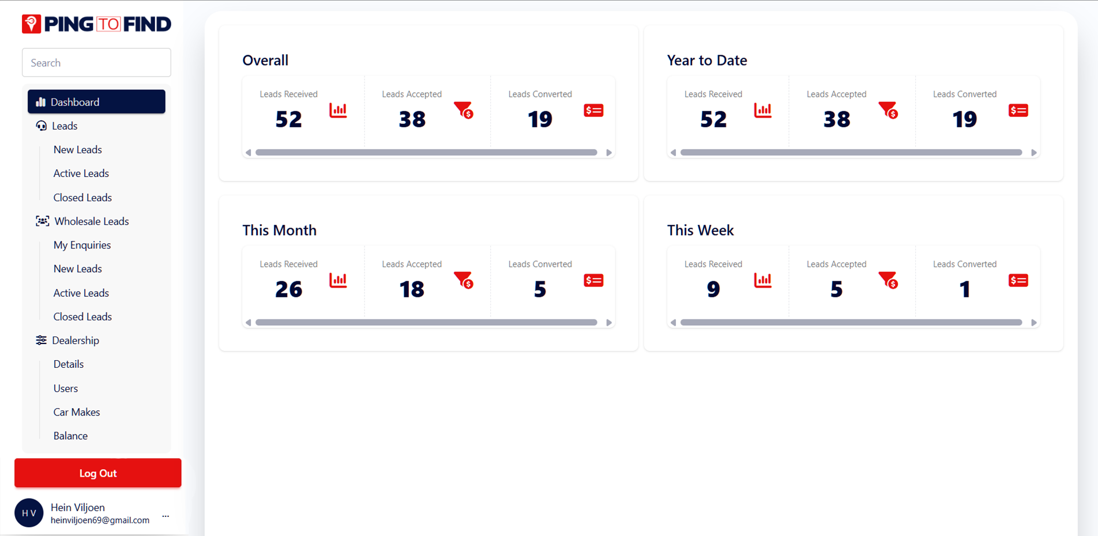Click the Dashboard bar chart icon

tap(40, 102)
